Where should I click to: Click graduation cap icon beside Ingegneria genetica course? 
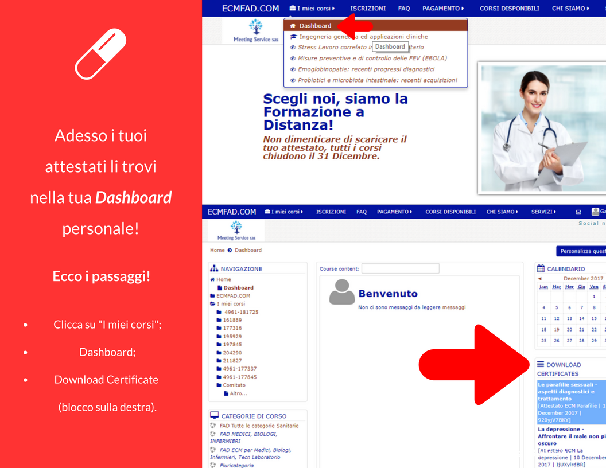[x=294, y=37]
